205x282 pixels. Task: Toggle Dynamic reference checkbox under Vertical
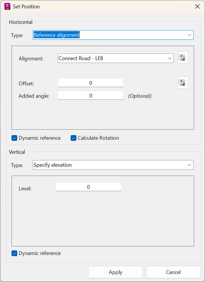coord(15,253)
